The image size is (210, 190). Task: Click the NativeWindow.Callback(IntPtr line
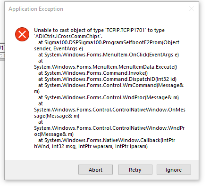[x=107, y=140]
